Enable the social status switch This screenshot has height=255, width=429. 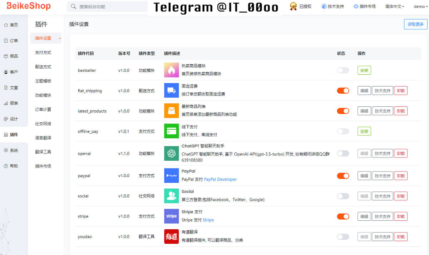click(343, 196)
